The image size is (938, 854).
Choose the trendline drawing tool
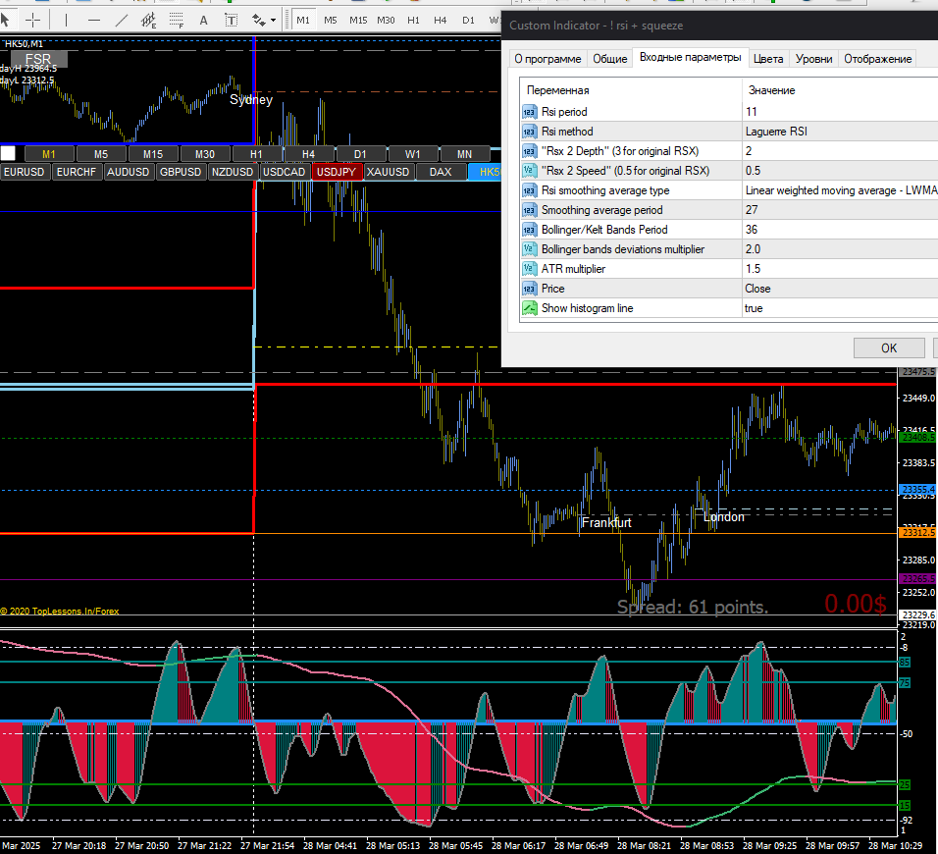pos(121,20)
